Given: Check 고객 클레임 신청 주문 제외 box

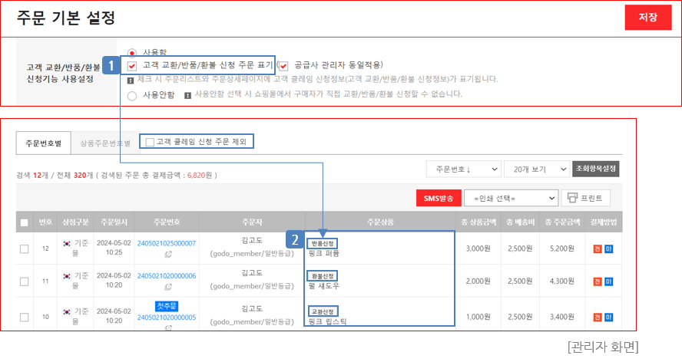Looking at the screenshot, I should (x=150, y=142).
